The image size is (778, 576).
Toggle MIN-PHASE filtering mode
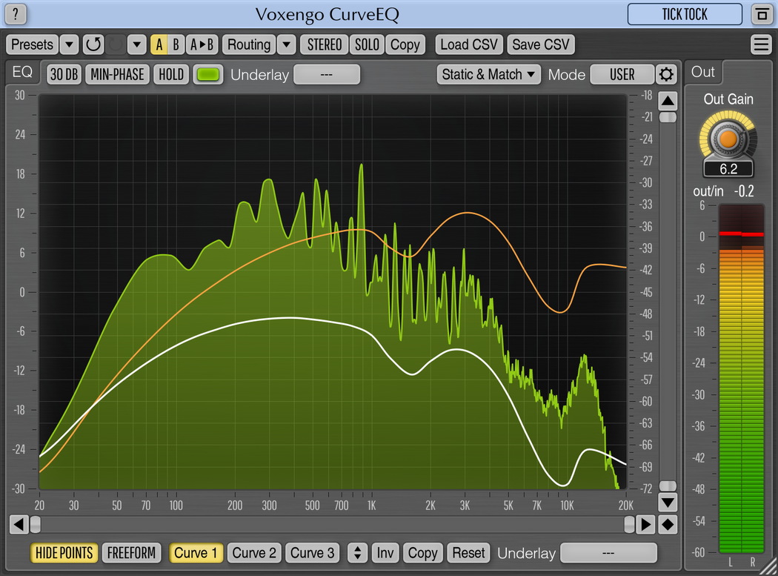point(117,74)
